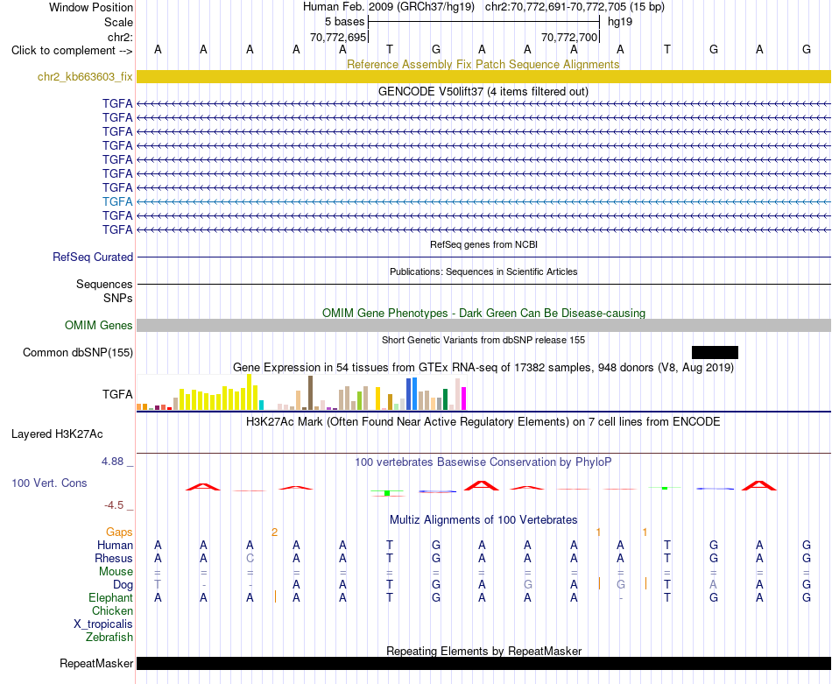Image resolution: width=832 pixels, height=684 pixels.
Task: Select the black Common dbSNP(155) variant block
Action: pos(715,352)
